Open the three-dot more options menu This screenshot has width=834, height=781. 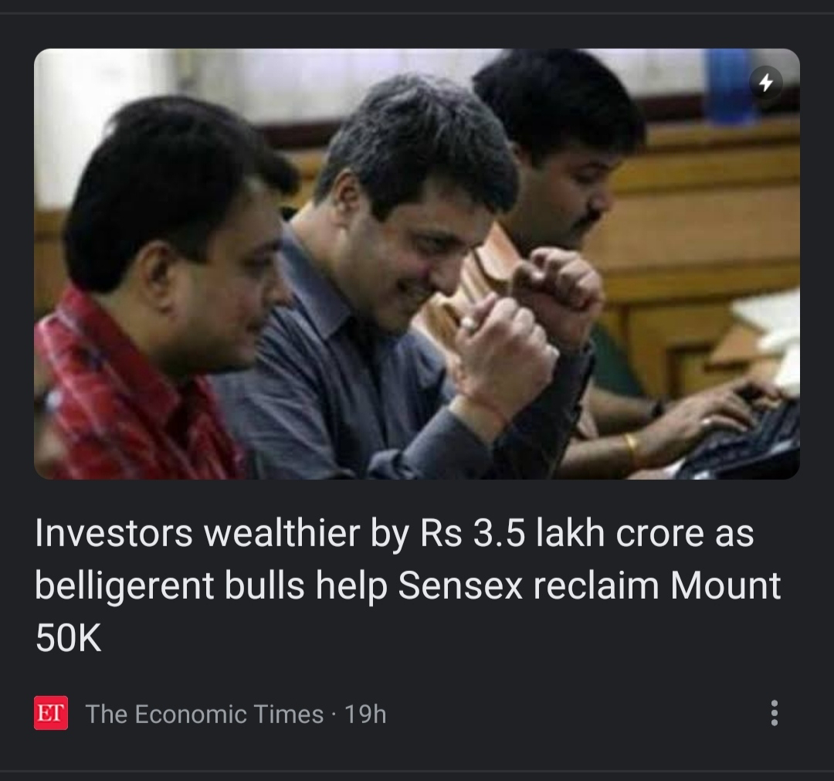click(x=774, y=713)
